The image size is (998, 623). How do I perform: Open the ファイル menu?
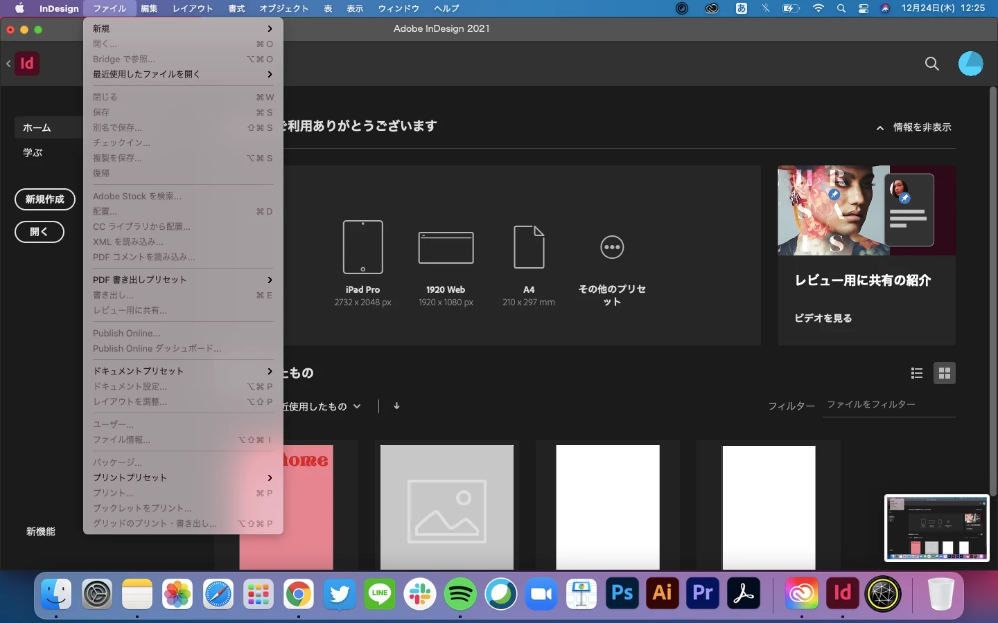(x=110, y=8)
